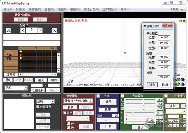Click the 距离 distance field showing 35.000
188x133 pixels.
click(164, 77)
